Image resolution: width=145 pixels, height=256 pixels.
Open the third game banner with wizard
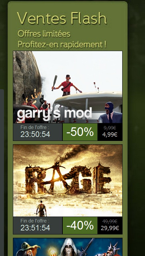[68, 247]
